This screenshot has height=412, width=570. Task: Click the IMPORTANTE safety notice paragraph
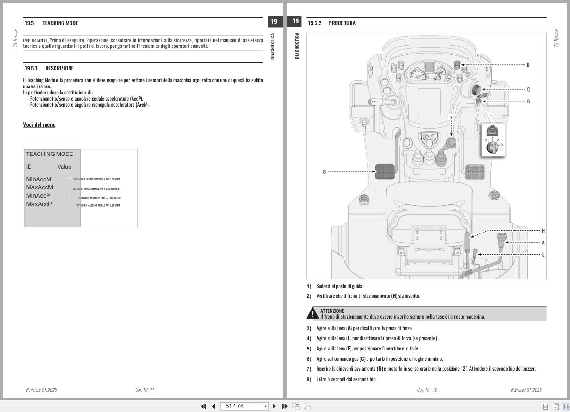click(x=143, y=43)
